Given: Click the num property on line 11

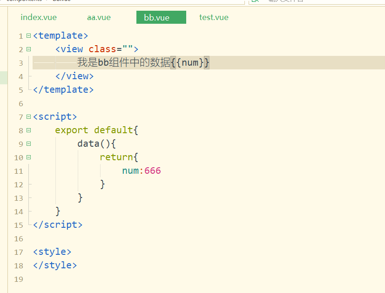Looking at the screenshot, I should [x=130, y=170].
